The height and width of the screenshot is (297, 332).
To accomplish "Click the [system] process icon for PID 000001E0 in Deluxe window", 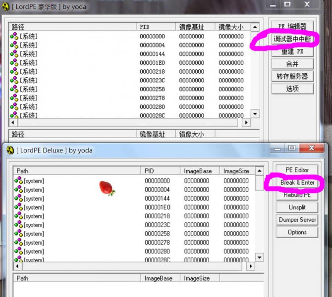I will point(19,207).
